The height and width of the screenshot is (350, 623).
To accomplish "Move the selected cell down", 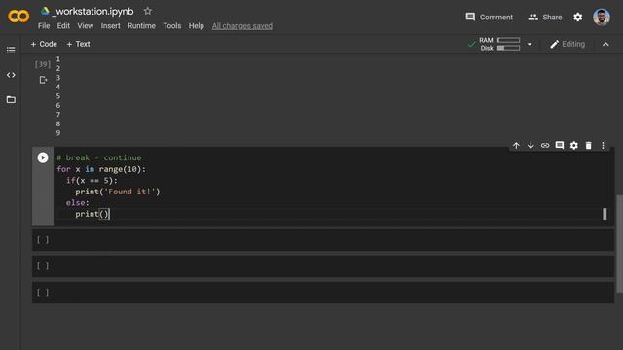I will pos(531,145).
